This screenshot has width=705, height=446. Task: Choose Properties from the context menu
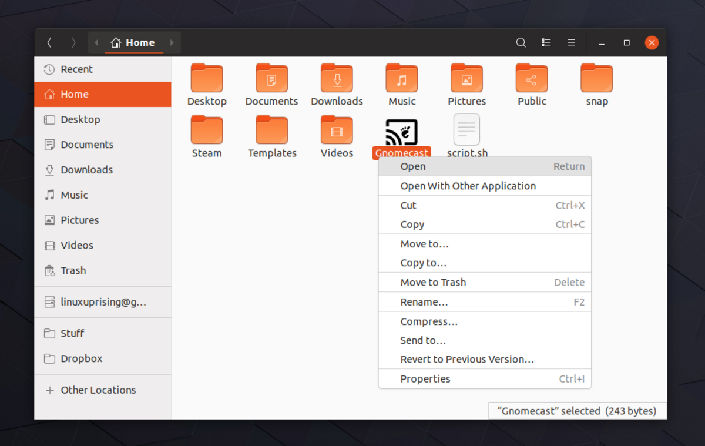pyautogui.click(x=425, y=379)
